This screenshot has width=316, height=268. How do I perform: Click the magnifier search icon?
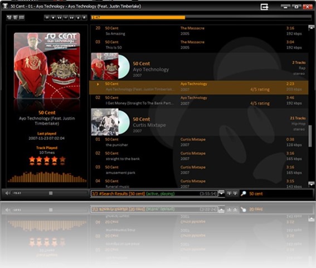point(244,194)
